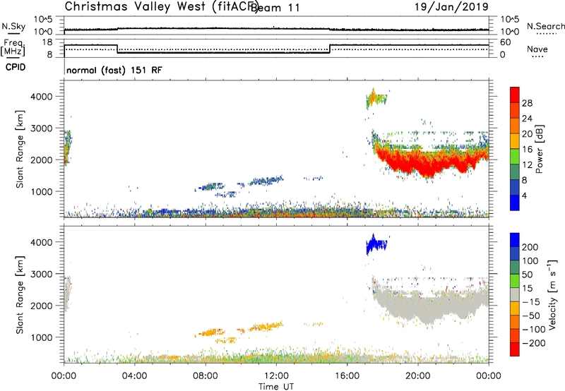Click the '04:00' time axis tick label
This screenshot has width=565, height=391.
134,376
